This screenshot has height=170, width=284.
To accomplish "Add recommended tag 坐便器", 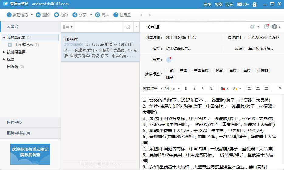I will coord(263,70).
